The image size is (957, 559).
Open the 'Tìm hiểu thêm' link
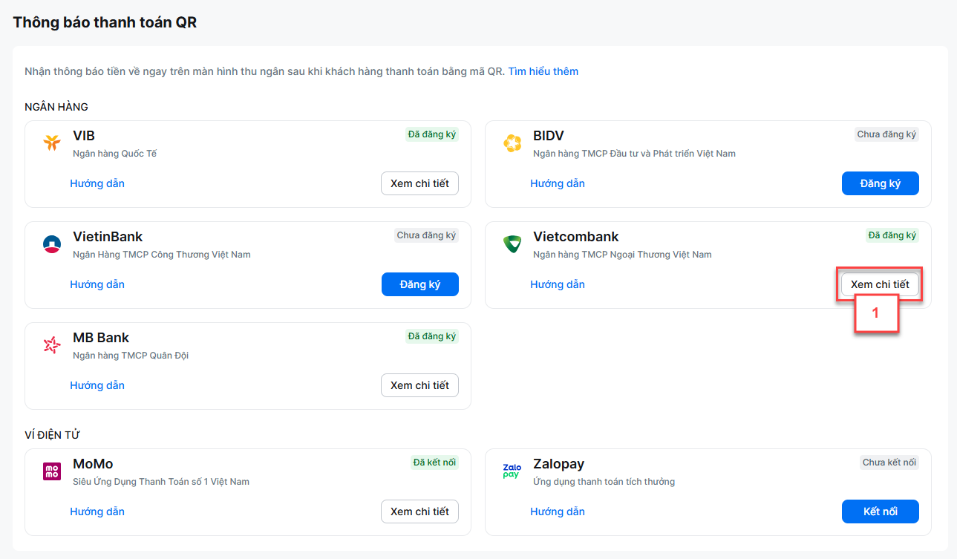(543, 71)
